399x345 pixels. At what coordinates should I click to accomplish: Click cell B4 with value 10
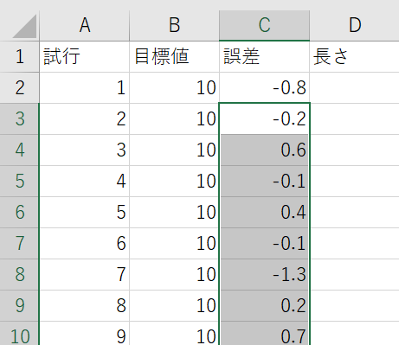(x=174, y=150)
